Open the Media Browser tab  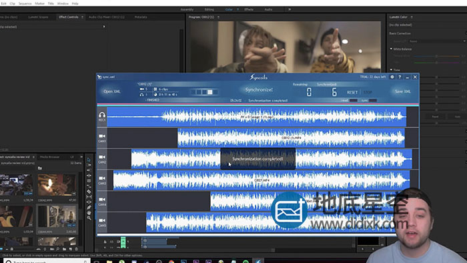49,157
